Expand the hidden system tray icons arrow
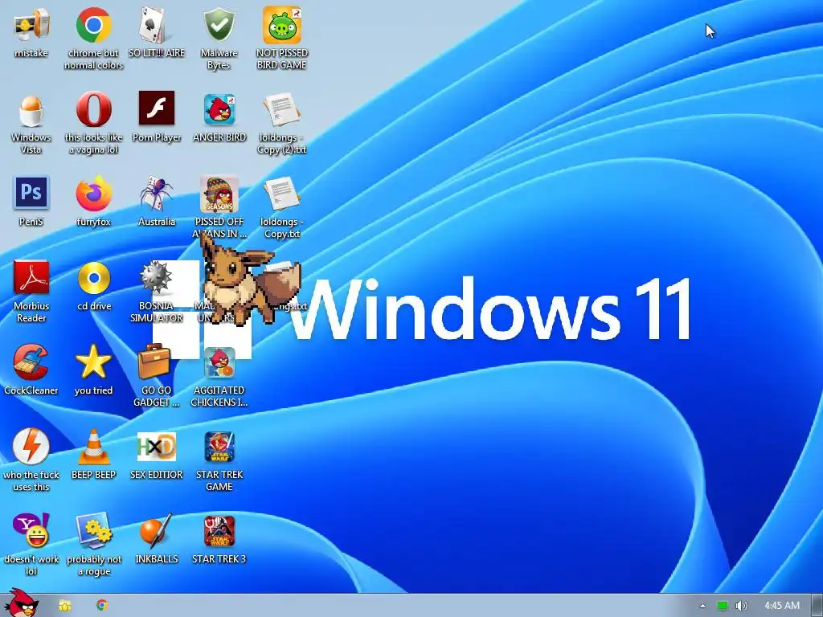823x617 pixels. tap(702, 606)
